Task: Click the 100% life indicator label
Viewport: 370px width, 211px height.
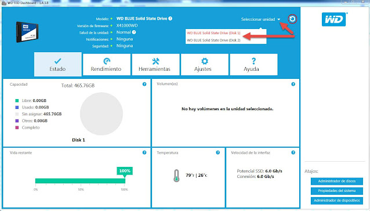Action: point(125,171)
